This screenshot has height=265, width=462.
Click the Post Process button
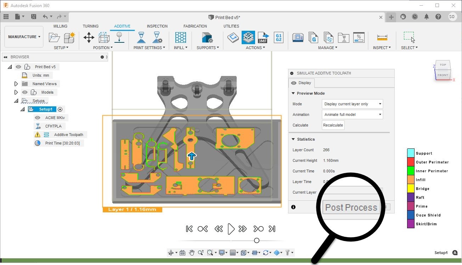pyautogui.click(x=351, y=207)
